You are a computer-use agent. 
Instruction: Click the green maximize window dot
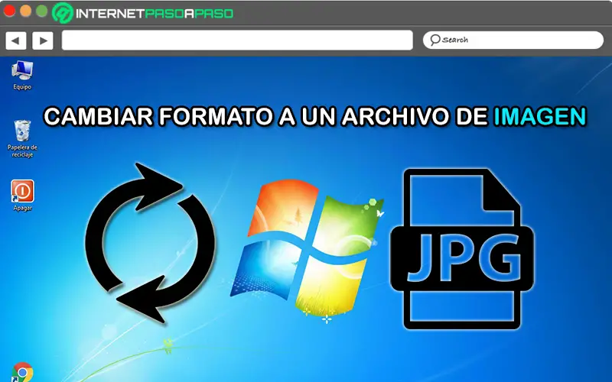click(x=42, y=11)
